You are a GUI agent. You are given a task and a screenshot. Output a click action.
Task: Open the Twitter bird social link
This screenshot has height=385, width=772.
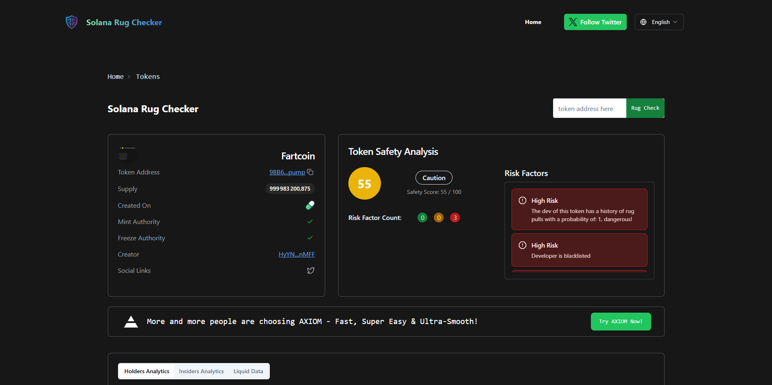tap(311, 270)
